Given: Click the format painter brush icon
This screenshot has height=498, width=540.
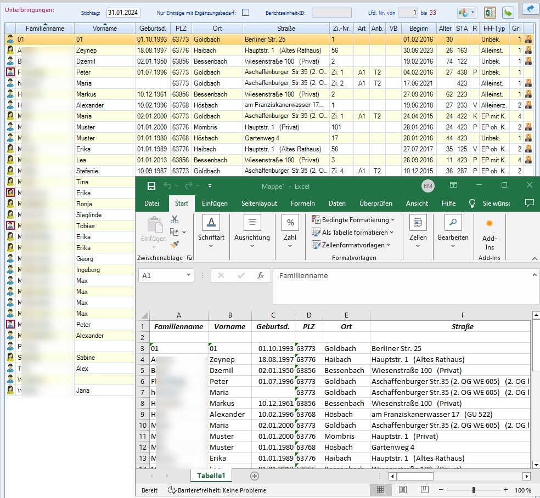Looking at the screenshot, I should point(175,245).
